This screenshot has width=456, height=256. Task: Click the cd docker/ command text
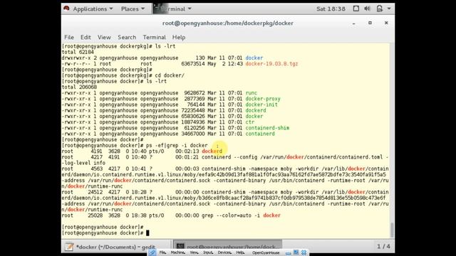pyautogui.click(x=170, y=75)
